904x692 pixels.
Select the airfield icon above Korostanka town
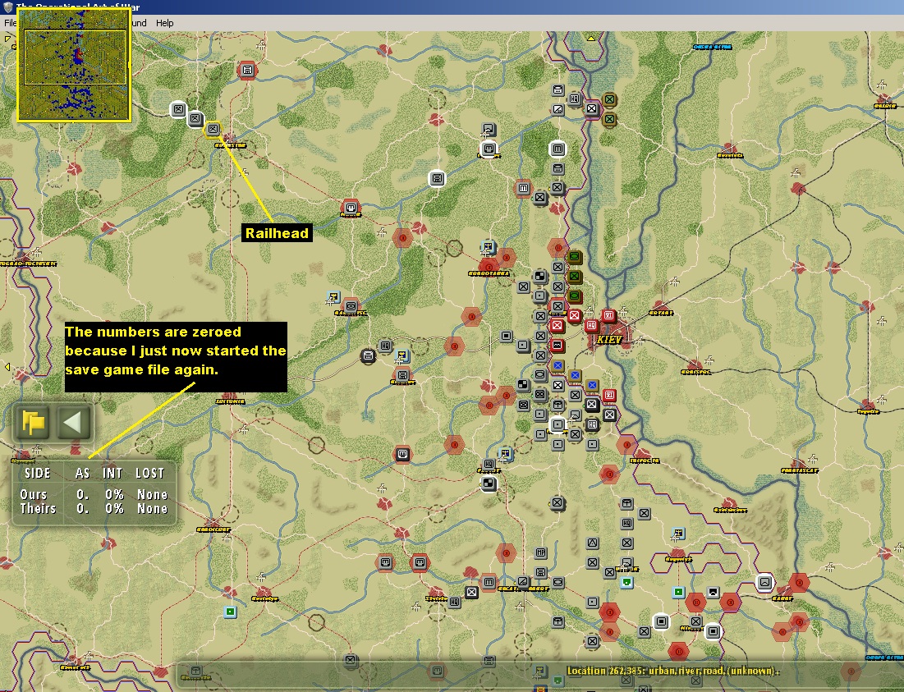coord(489,248)
